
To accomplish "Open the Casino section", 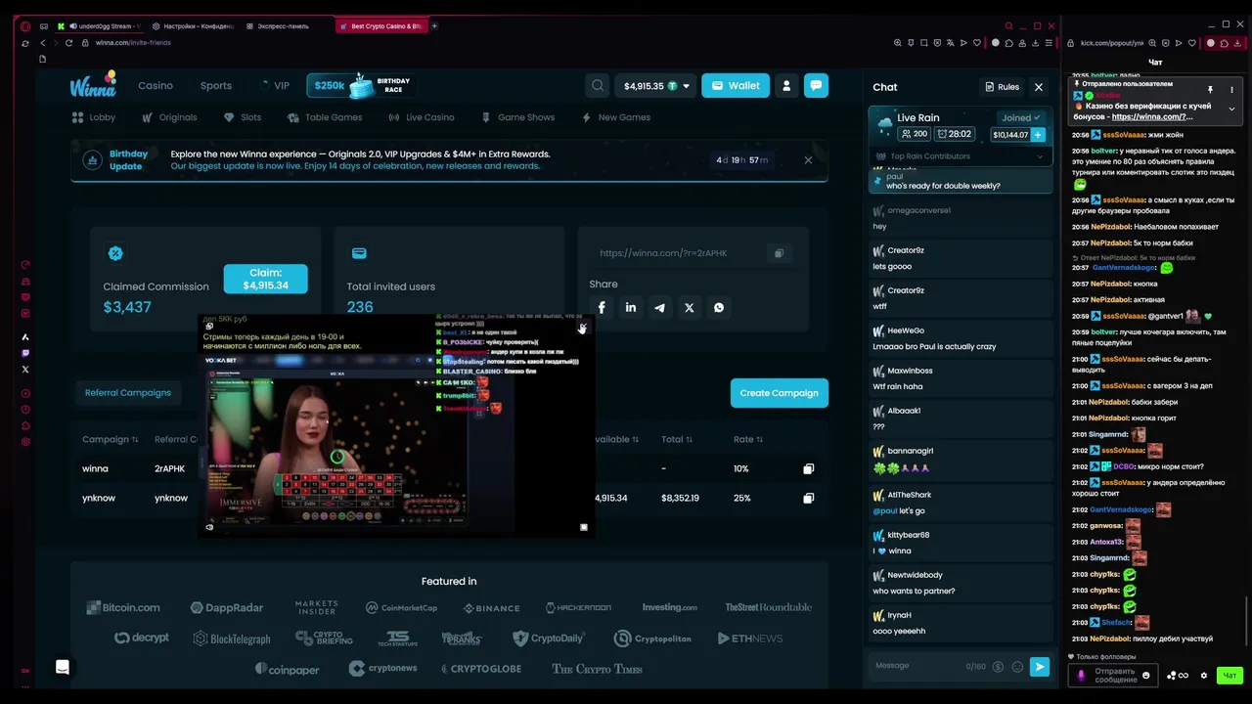I will click(x=156, y=86).
